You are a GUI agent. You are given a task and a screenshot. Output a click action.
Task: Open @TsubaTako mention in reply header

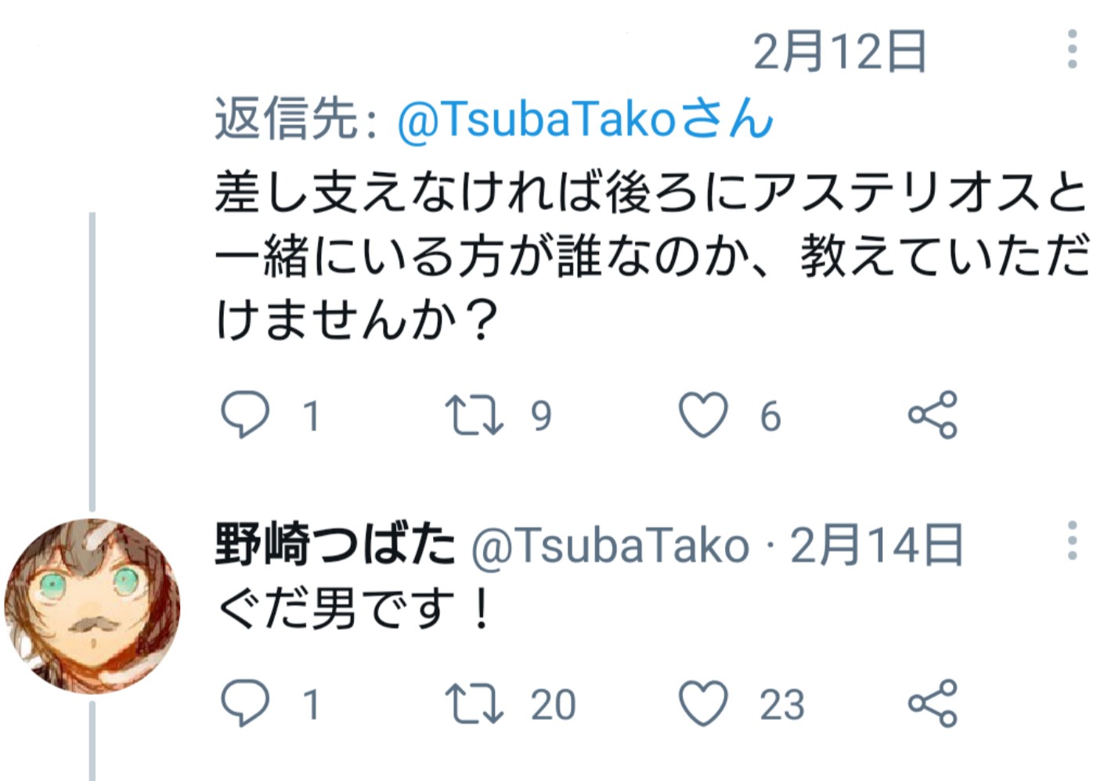click(x=585, y=120)
